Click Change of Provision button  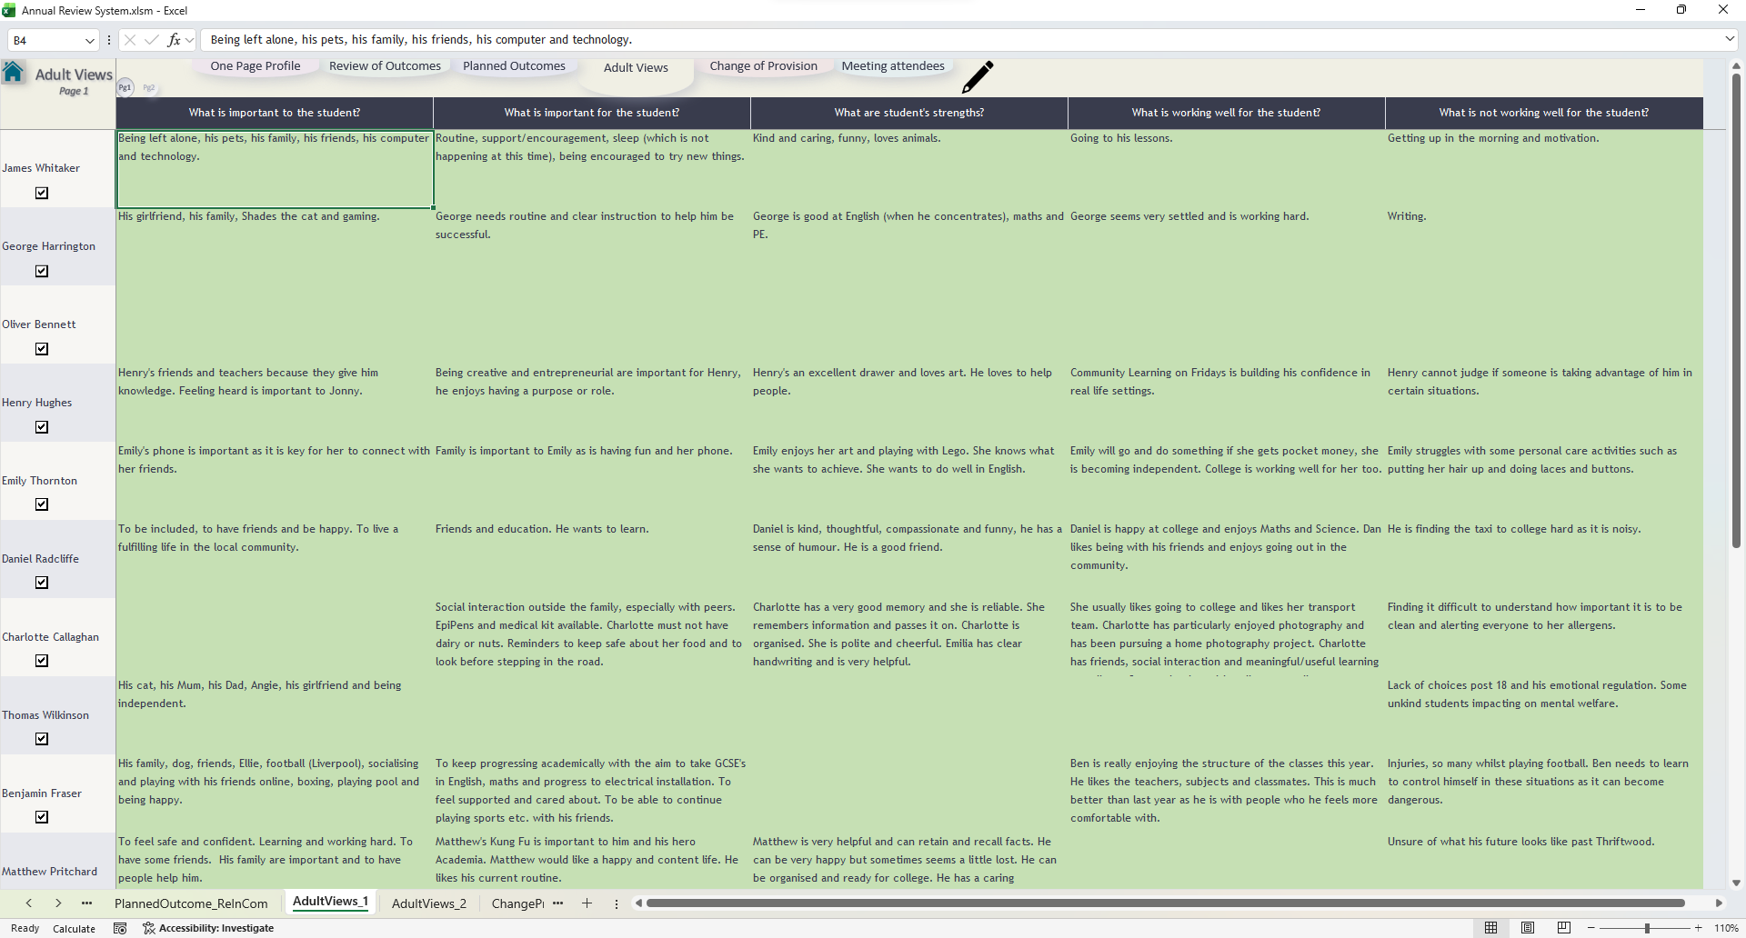pos(764,66)
